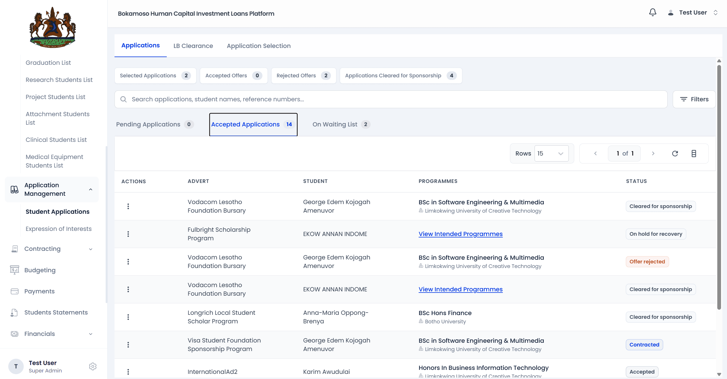This screenshot has width=727, height=379.
Task: Open Medical Equipment Students List
Action: pos(54,161)
